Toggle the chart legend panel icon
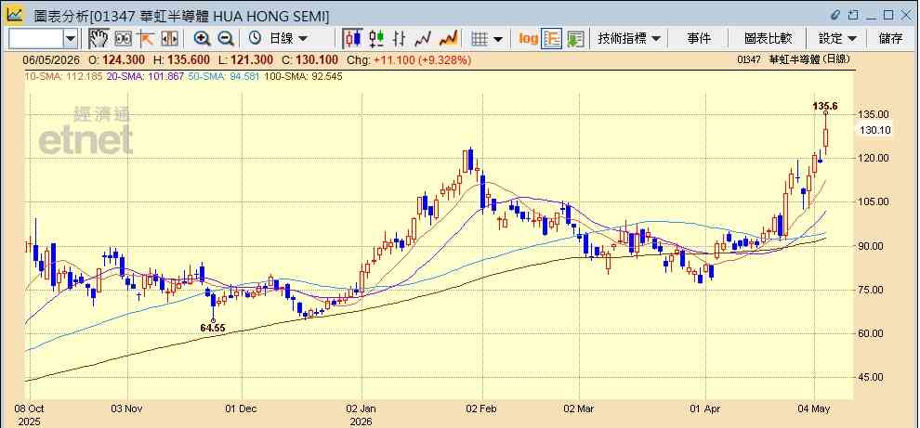The image size is (920, 428). click(x=551, y=39)
